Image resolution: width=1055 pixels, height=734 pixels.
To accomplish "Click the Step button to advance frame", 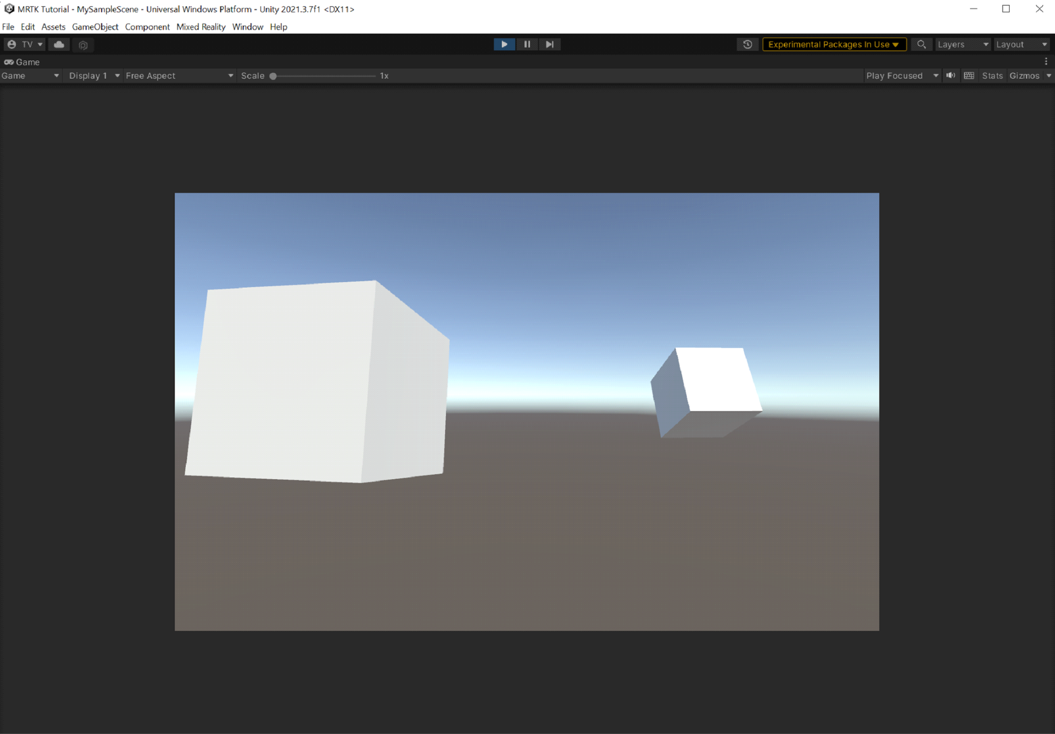I will pyautogui.click(x=549, y=43).
